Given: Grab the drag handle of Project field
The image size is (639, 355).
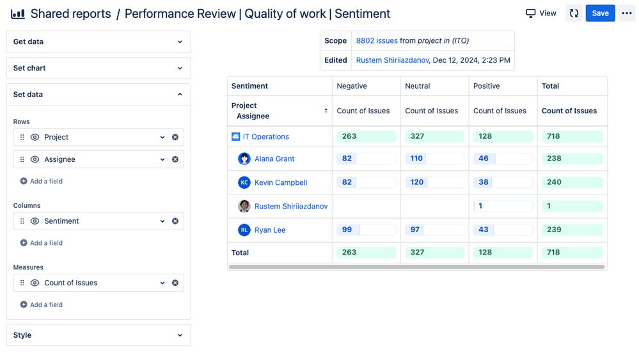Looking at the screenshot, I should tap(22, 138).
